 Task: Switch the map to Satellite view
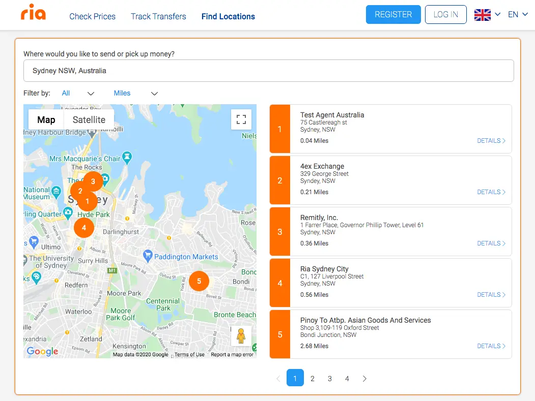click(89, 120)
